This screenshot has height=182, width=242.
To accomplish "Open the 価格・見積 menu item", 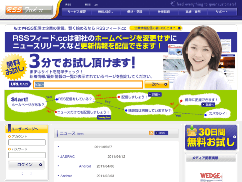I will point(134,12).
